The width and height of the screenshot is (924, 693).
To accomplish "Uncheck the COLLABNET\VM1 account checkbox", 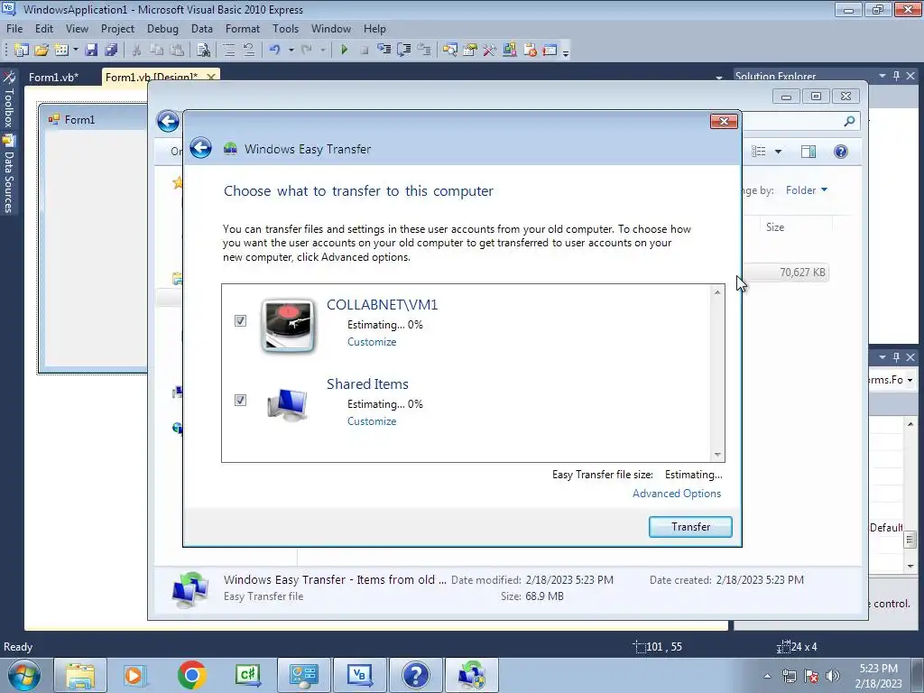I will (240, 320).
